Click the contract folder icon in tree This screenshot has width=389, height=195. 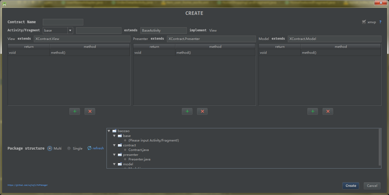click(x=120, y=145)
